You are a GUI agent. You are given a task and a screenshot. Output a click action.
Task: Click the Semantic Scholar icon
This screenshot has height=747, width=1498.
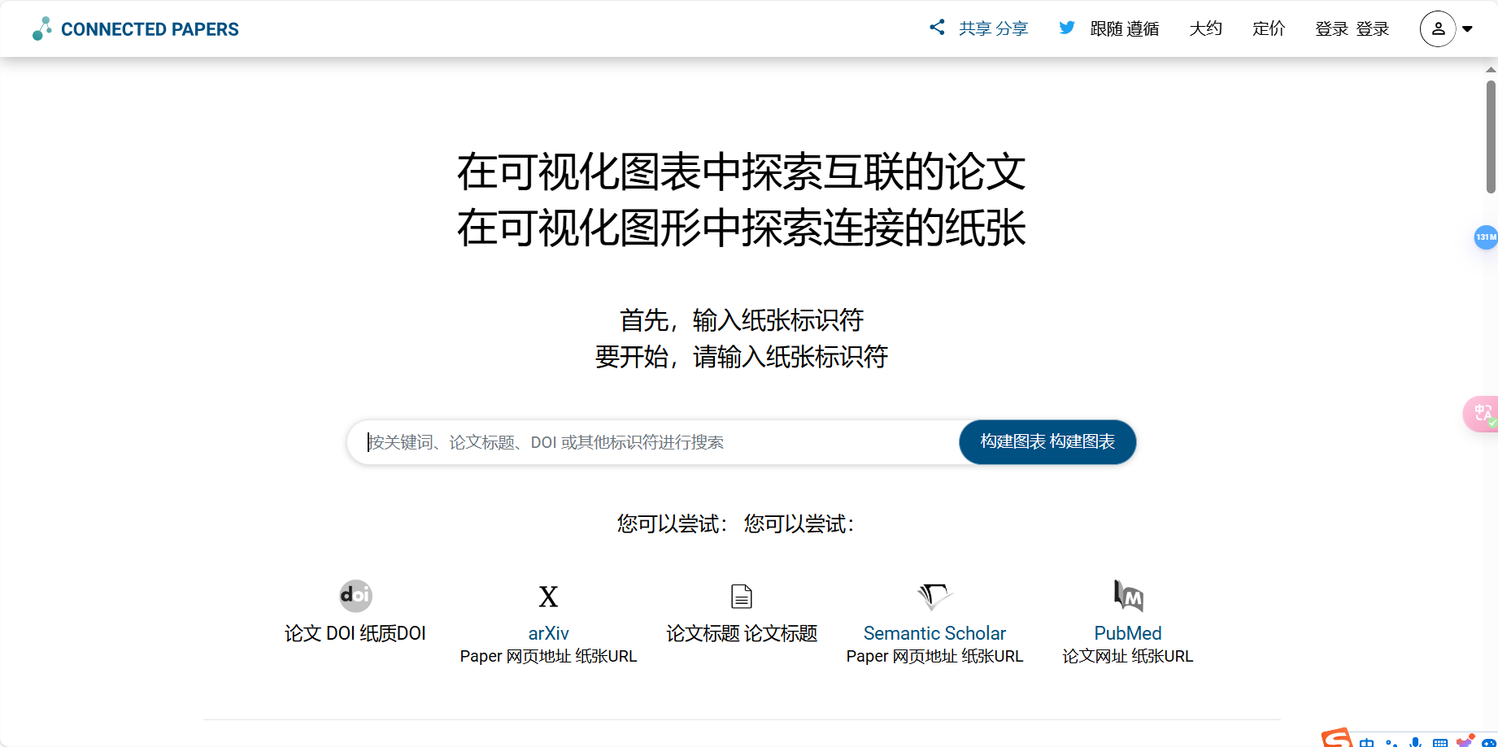934,596
